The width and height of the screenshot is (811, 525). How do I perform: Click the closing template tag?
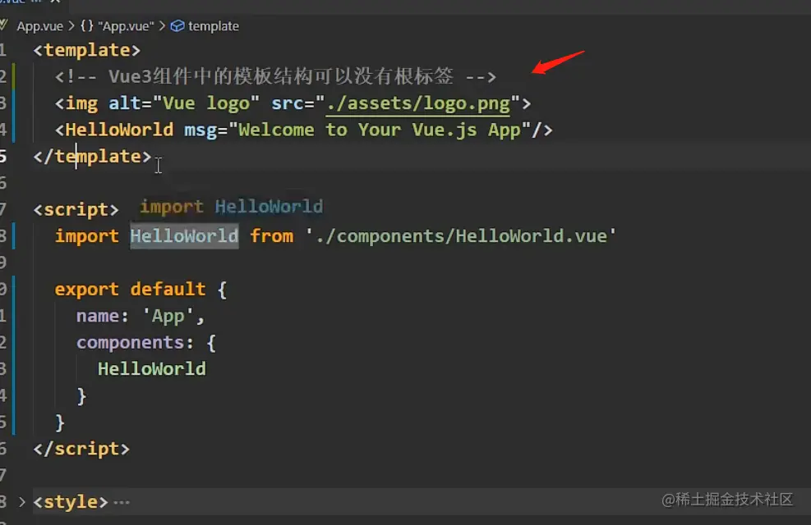pyautogui.click(x=92, y=157)
